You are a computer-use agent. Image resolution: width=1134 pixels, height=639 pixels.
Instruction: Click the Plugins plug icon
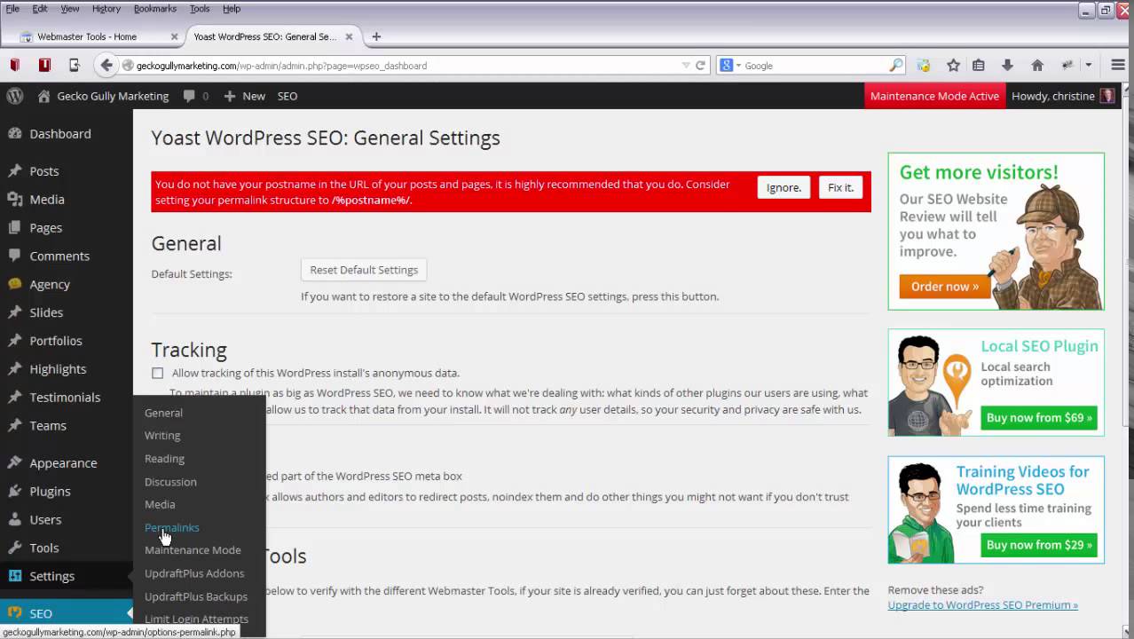pos(14,491)
